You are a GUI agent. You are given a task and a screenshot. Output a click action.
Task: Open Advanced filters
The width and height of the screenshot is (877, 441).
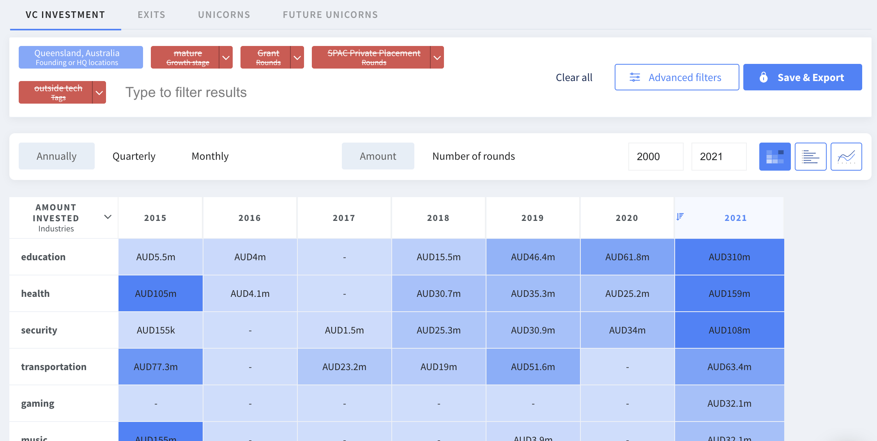677,77
